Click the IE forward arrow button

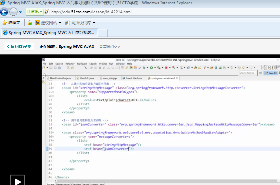[13, 12]
